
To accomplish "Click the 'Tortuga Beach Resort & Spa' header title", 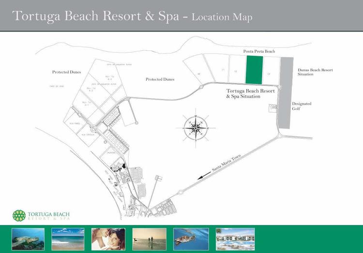I will coord(96,16).
